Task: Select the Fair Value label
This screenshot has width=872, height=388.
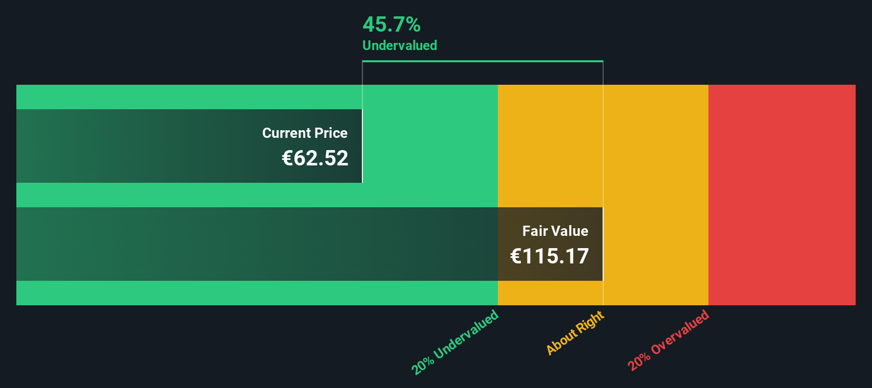Action: [555, 231]
